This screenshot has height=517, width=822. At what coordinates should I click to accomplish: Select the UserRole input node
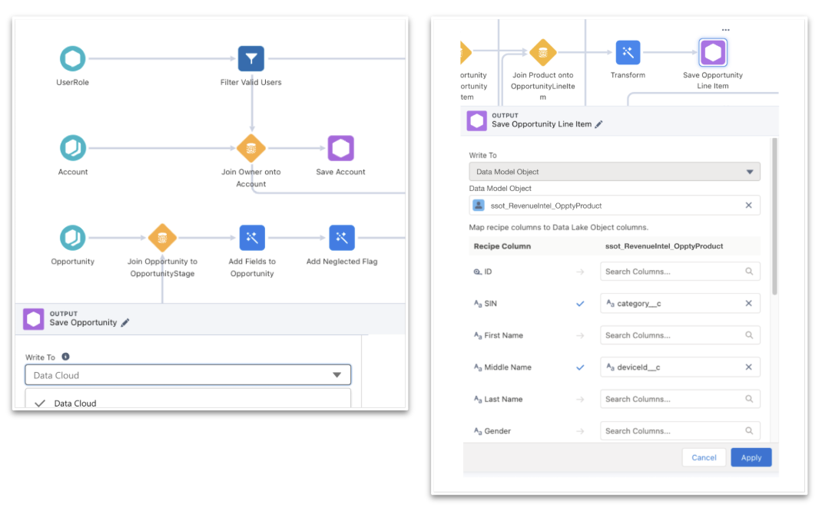coord(73,59)
